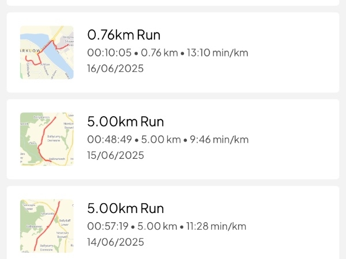The height and width of the screenshot is (259, 346).
Task: Click 5.00 km stat beside 00:48:49
Action: pyautogui.click(x=161, y=140)
